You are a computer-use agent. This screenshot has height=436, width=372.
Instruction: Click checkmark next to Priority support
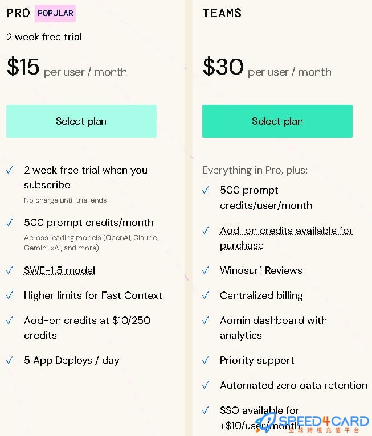[x=206, y=360]
